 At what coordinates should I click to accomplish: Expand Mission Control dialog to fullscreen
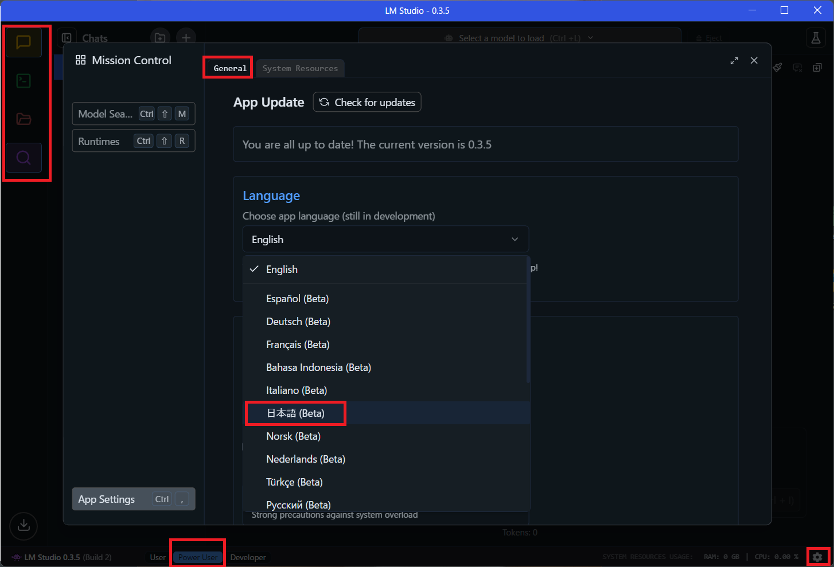[x=734, y=61]
